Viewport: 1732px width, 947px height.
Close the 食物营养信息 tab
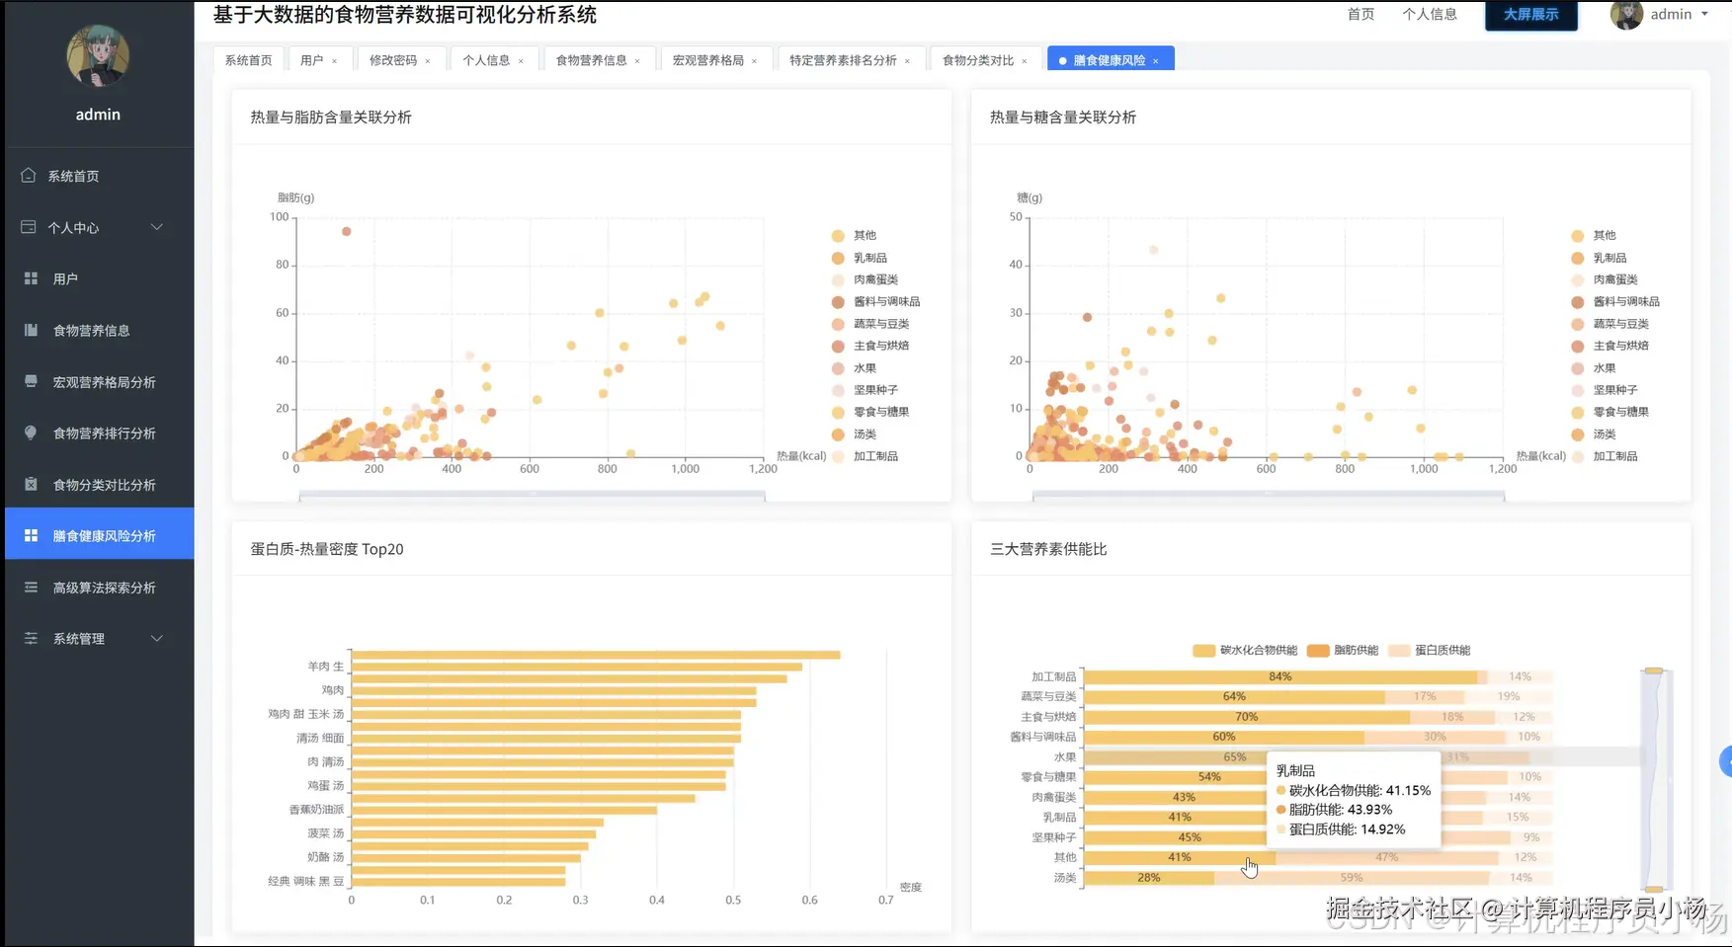[x=637, y=61]
